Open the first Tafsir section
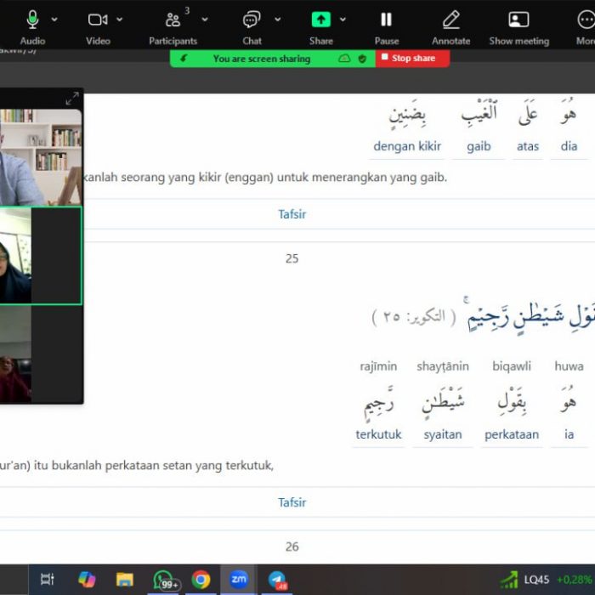 tap(292, 214)
